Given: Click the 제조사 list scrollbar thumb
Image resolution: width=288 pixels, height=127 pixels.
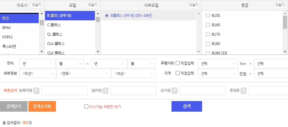Looking at the screenshot, I should click(42, 23).
